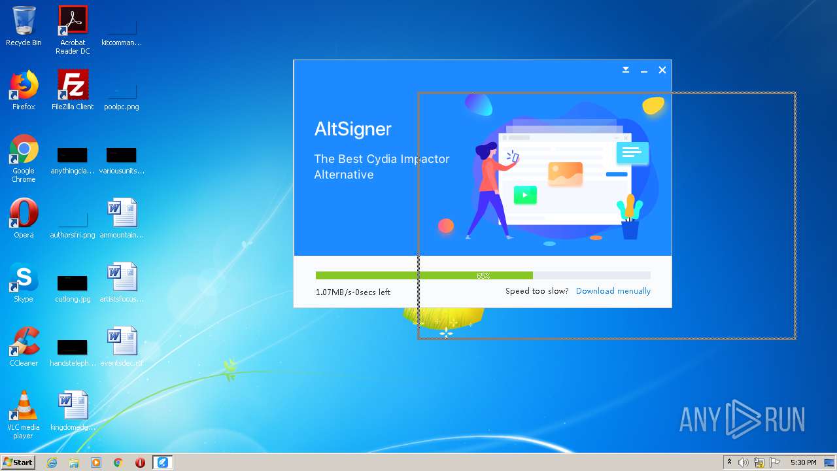This screenshot has height=471, width=837.
Task: Open media player taskbar icon
Action: coord(96,462)
